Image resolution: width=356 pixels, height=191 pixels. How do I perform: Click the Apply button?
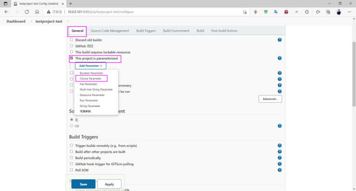pyautogui.click(x=109, y=184)
